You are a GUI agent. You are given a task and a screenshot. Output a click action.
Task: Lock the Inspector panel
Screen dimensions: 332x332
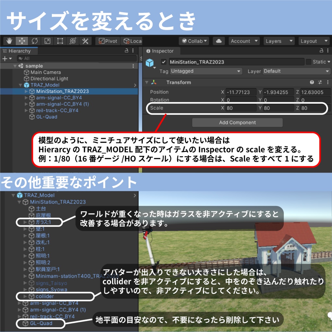click(321, 50)
